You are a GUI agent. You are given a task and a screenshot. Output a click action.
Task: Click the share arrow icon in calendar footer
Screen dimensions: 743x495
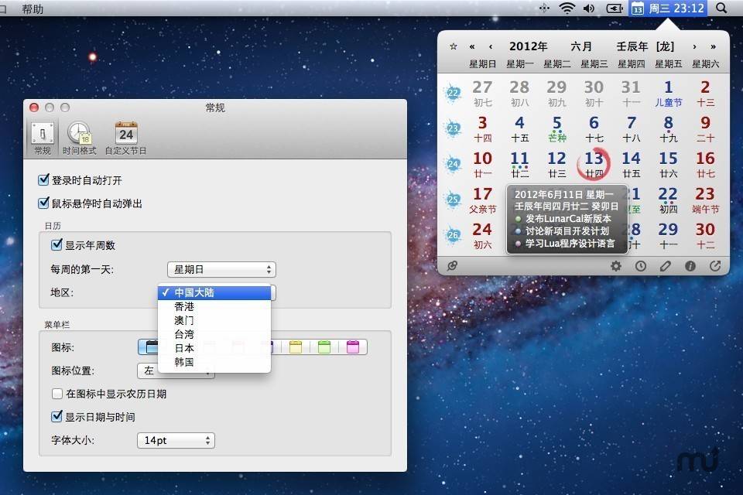(715, 266)
